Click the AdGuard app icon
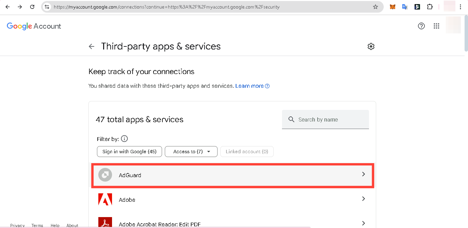Screen dimensions: 468x228 pyautogui.click(x=105, y=175)
